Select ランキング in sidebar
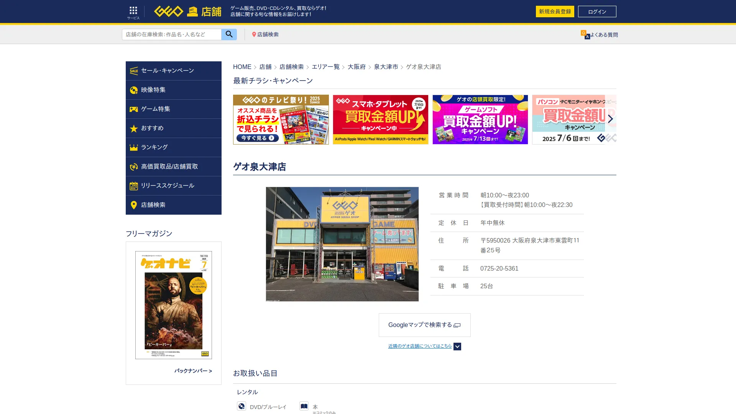736x414 pixels. point(174,147)
